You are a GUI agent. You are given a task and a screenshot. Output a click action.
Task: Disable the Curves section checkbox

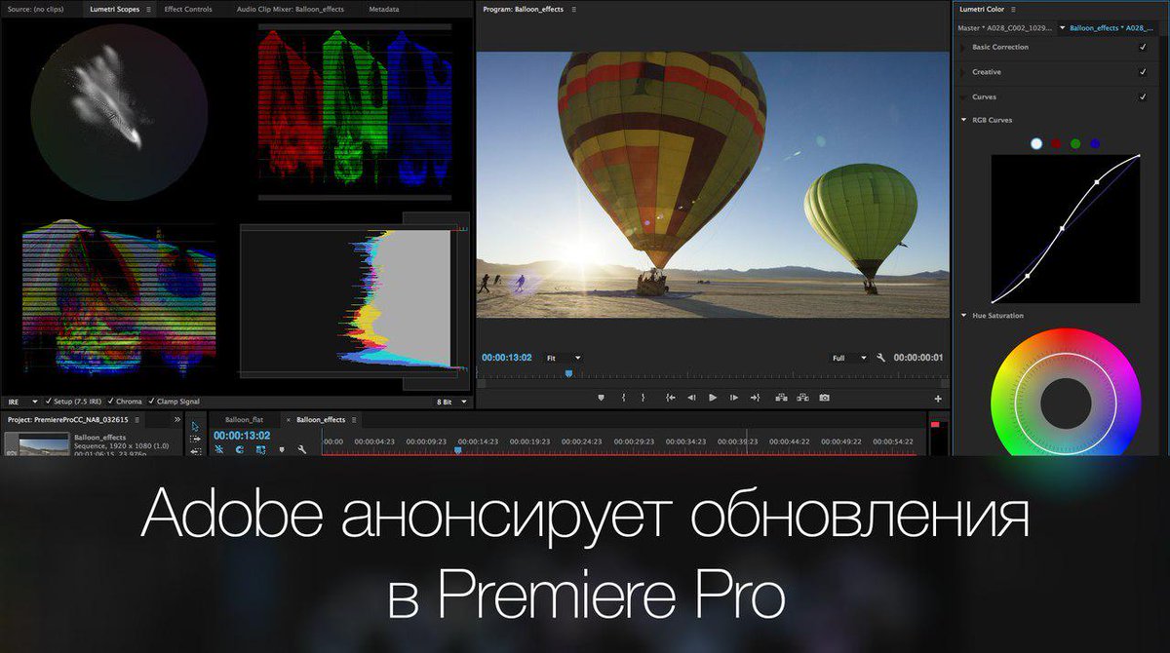click(1143, 96)
